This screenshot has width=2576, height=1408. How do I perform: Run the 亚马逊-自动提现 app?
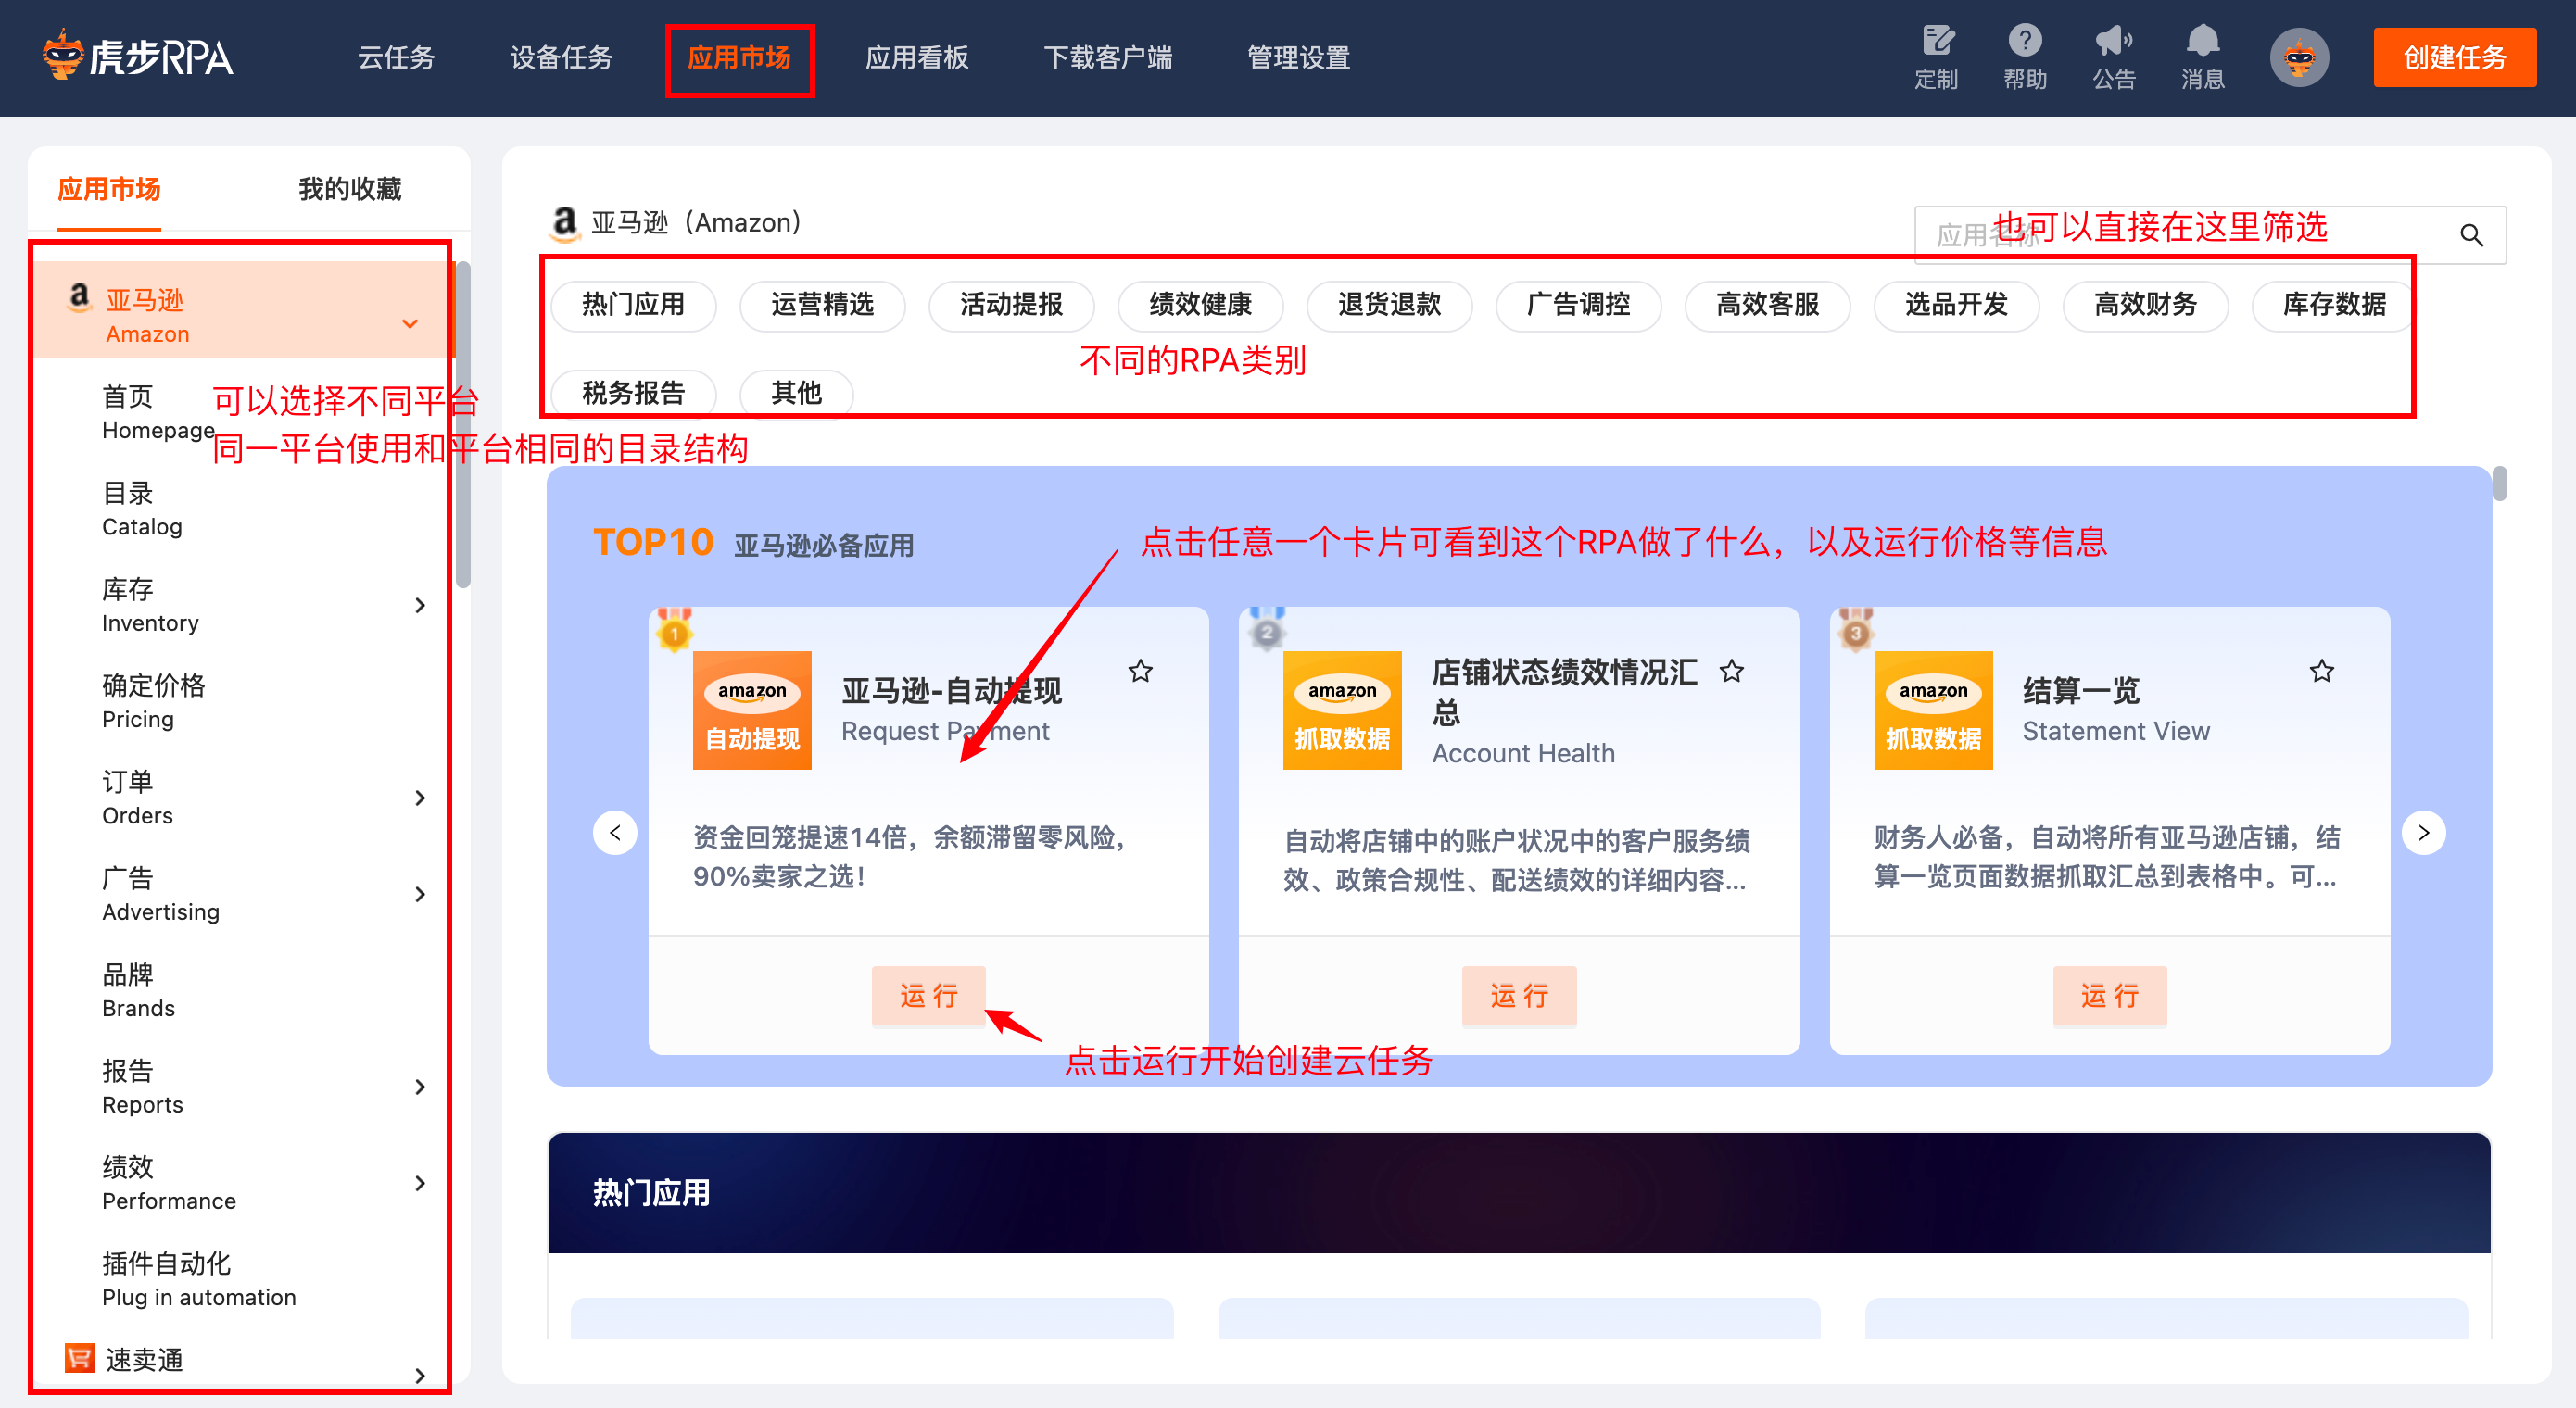928,995
